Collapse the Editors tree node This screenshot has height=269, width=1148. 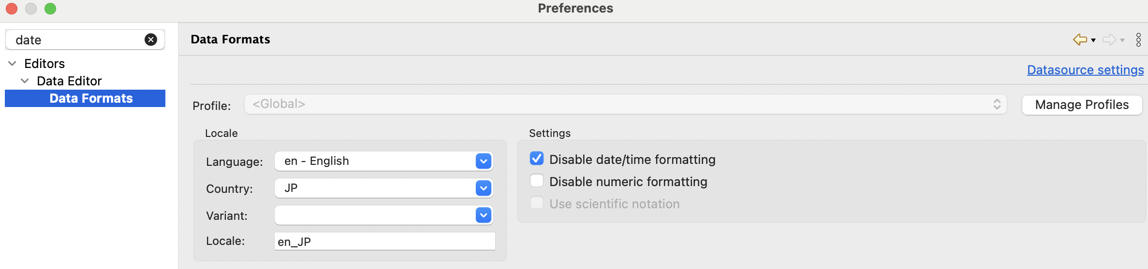[x=13, y=64]
